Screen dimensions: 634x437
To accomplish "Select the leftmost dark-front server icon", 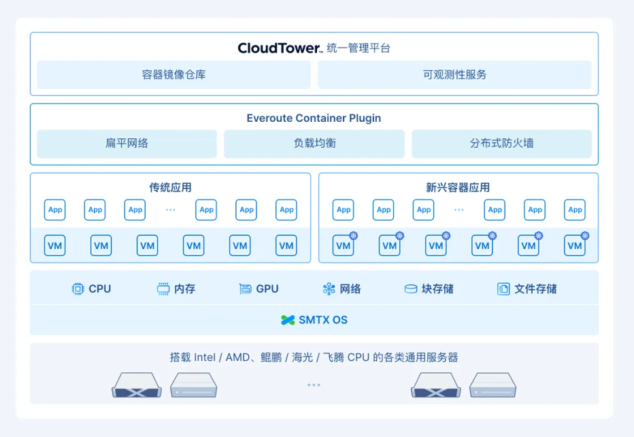I will tap(137, 385).
